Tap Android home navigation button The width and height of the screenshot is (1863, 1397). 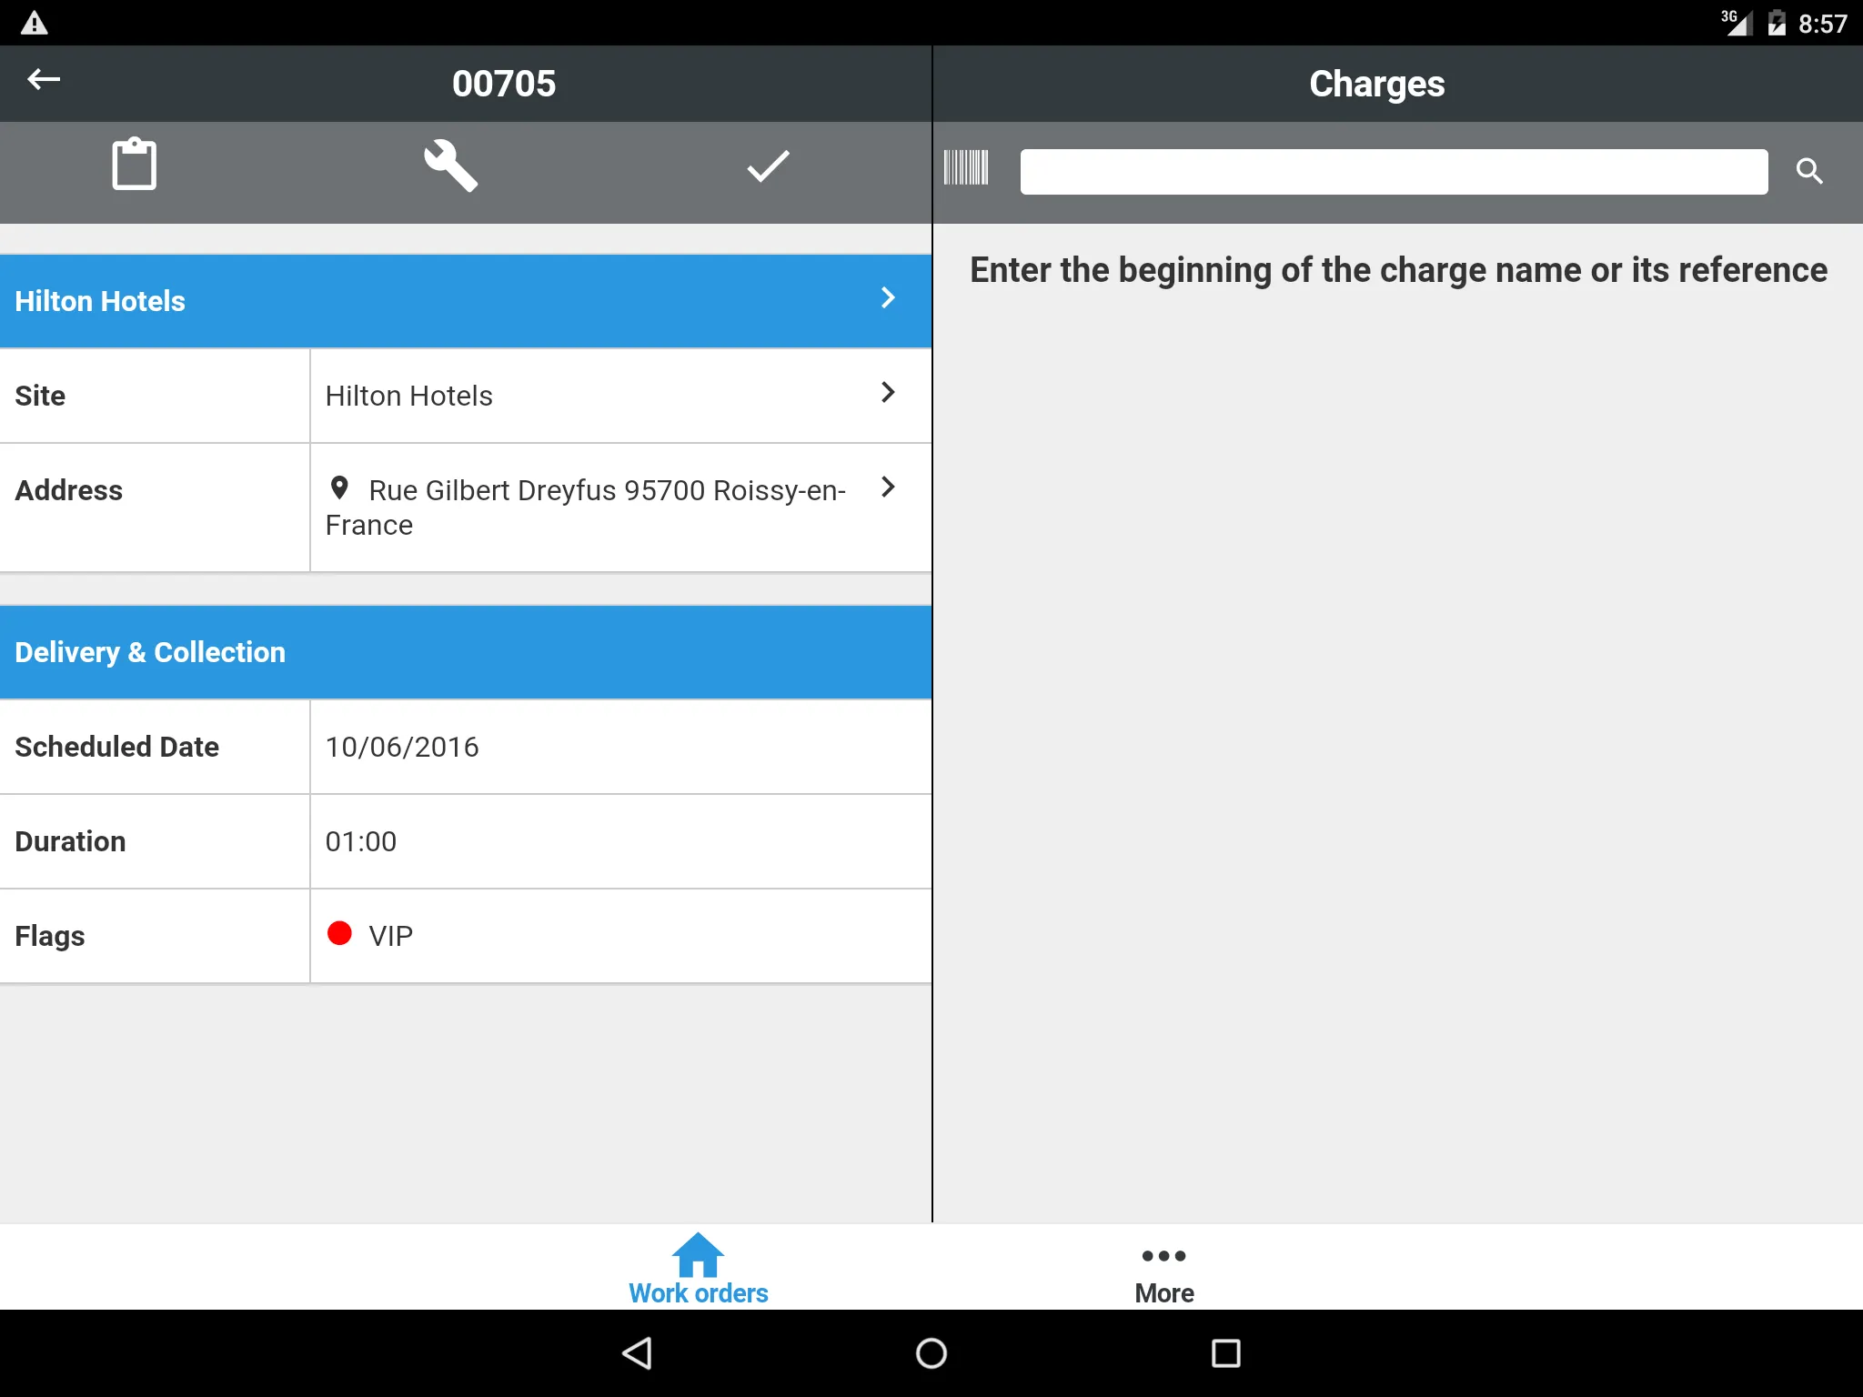pyautogui.click(x=931, y=1353)
